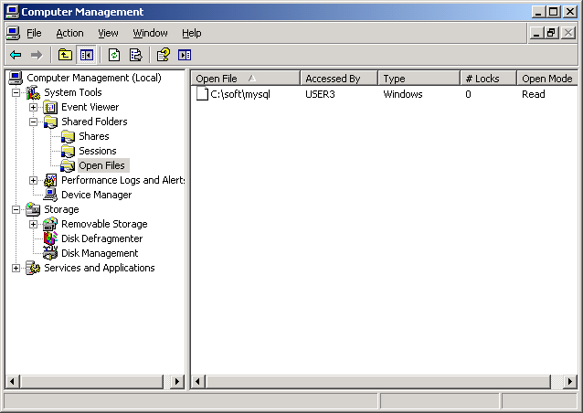This screenshot has height=413, width=583.
Task: Open the Help menu
Action: click(x=192, y=34)
